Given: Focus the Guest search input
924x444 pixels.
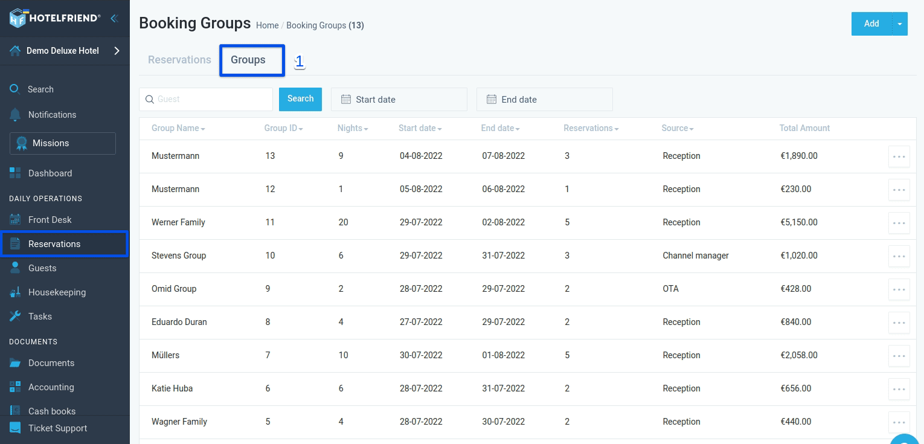Looking at the screenshot, I should coord(206,99).
